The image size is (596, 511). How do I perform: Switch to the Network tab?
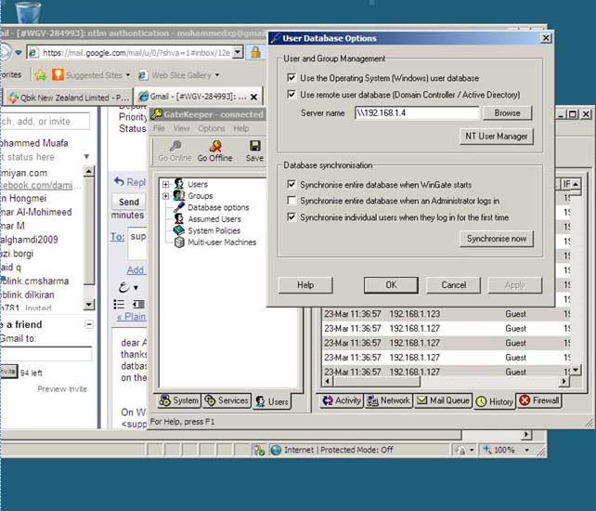pos(389,400)
